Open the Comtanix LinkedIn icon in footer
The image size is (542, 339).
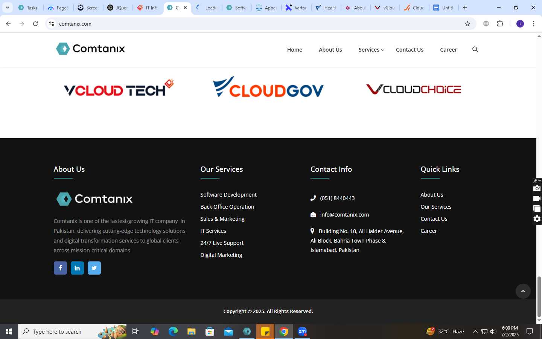click(x=77, y=268)
